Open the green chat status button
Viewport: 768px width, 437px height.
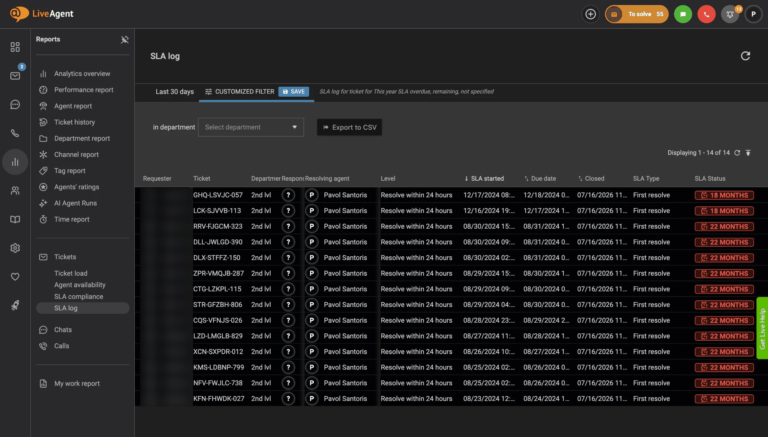(x=683, y=14)
